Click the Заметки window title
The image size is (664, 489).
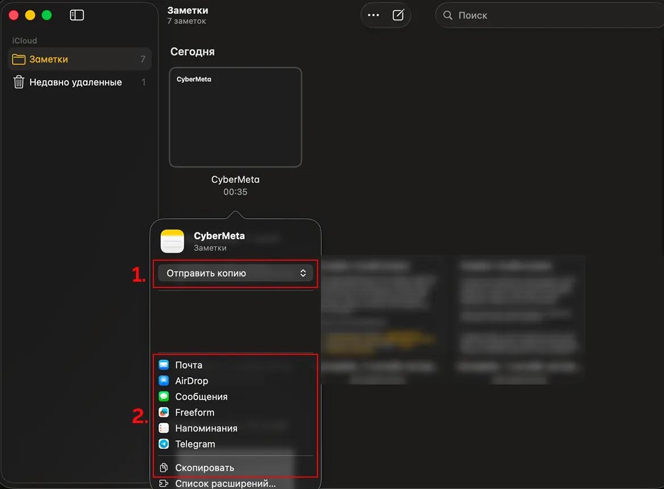coord(187,11)
